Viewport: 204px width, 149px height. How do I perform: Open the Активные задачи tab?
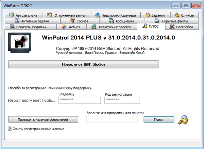click(33, 21)
